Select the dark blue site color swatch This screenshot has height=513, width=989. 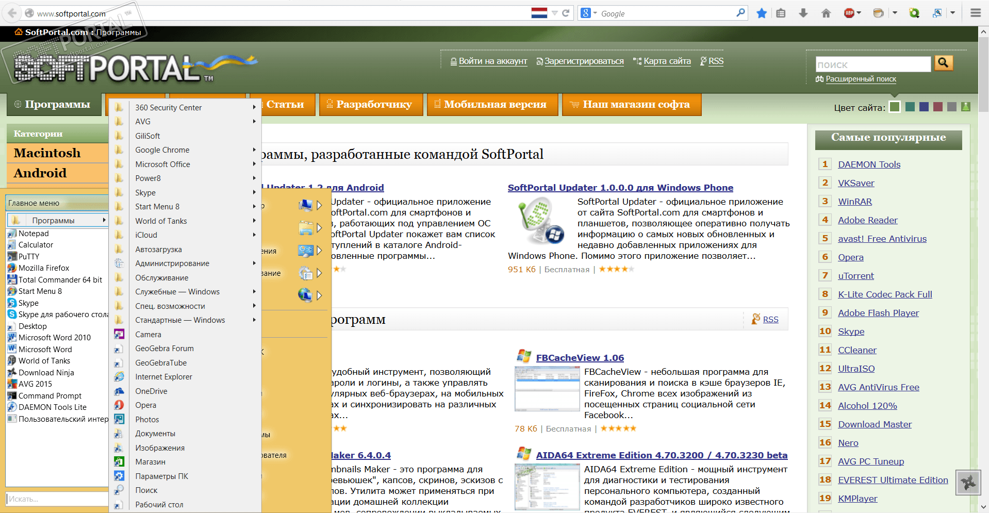[x=924, y=107]
